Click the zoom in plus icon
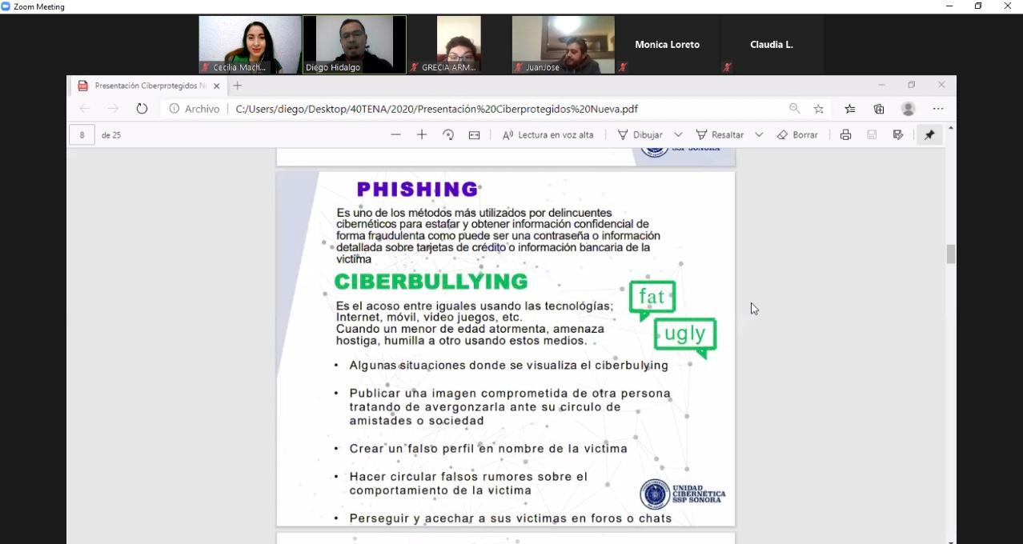The image size is (1023, 544). coord(422,135)
